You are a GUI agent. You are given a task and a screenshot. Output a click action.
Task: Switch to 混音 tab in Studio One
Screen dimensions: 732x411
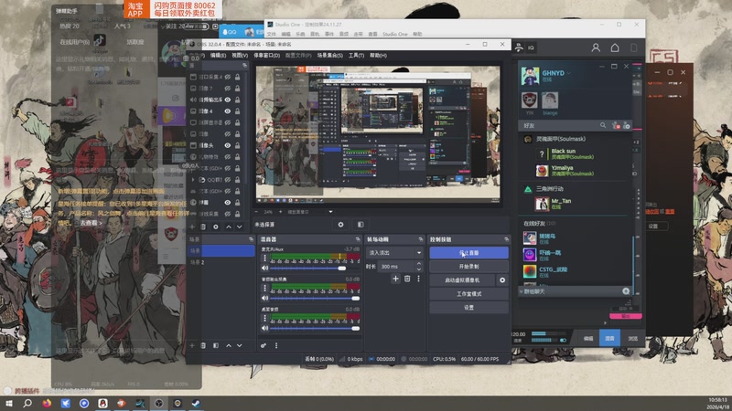pyautogui.click(x=609, y=338)
